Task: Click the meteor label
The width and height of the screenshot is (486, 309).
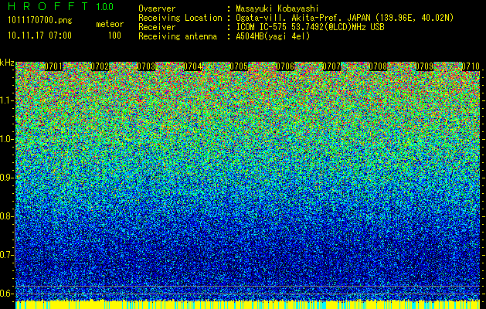Action: point(110,24)
